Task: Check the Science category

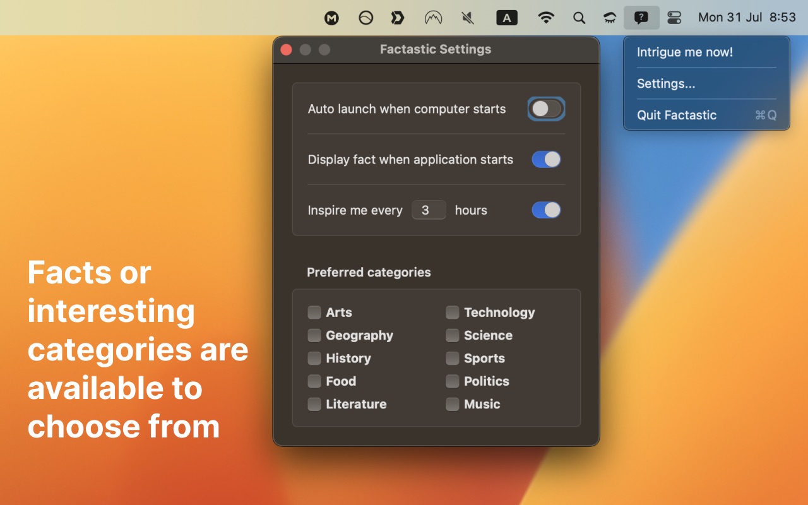Action: 452,335
